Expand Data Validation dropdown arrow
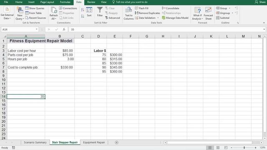 (x=158, y=17)
